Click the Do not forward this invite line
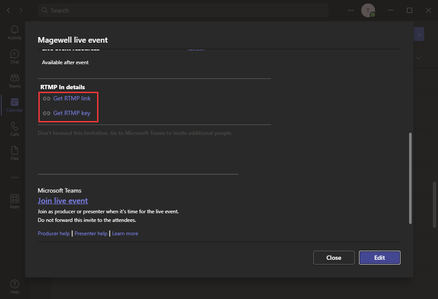The width and height of the screenshot is (438, 299). point(87,220)
